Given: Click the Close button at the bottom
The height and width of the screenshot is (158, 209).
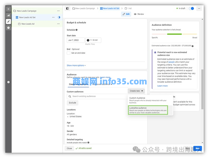Looking at the screenshot, I should (x=69, y=148).
